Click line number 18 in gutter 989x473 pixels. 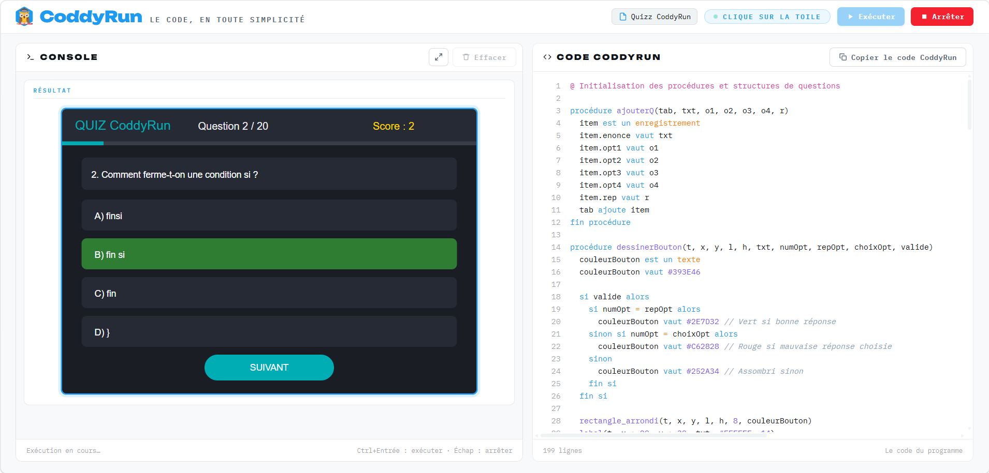pyautogui.click(x=556, y=297)
